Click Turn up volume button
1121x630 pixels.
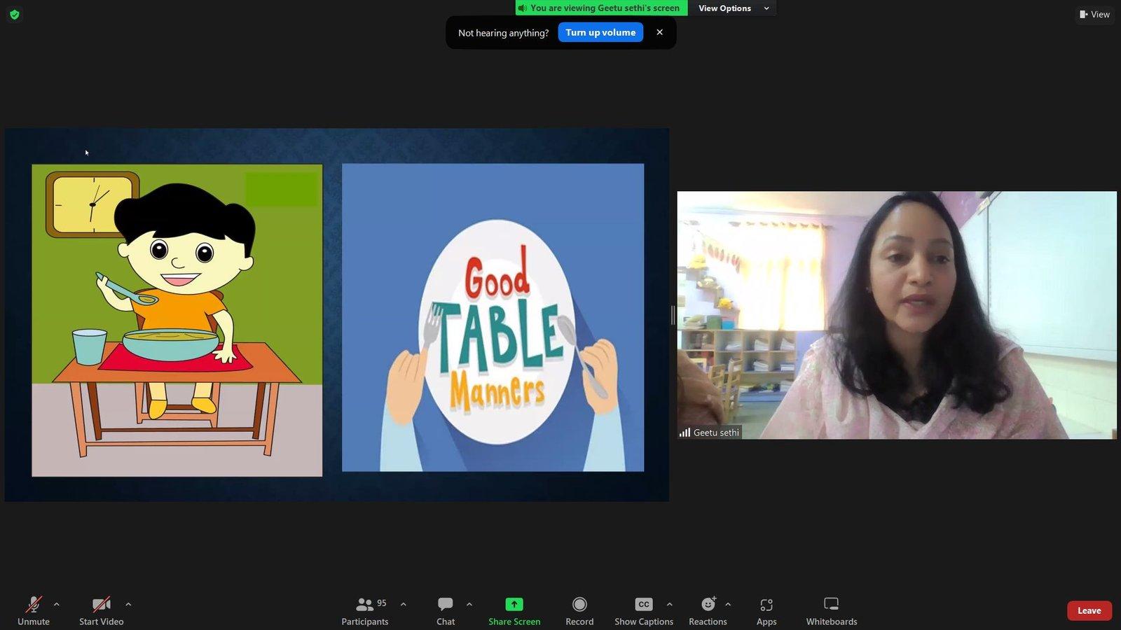(x=600, y=32)
